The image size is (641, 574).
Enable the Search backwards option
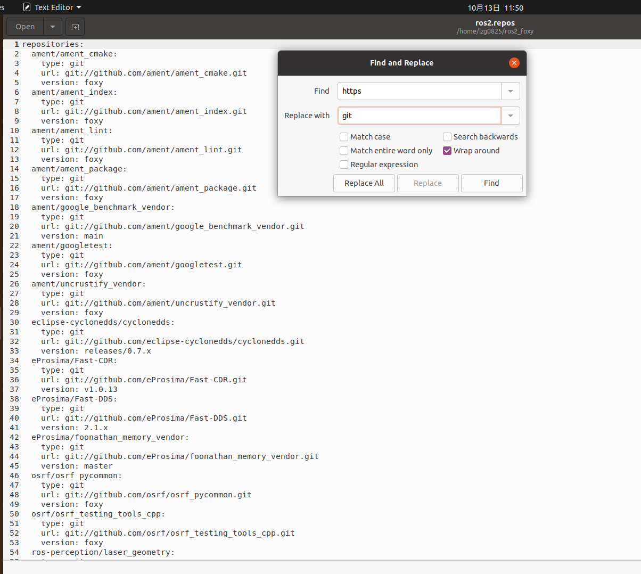pos(447,137)
